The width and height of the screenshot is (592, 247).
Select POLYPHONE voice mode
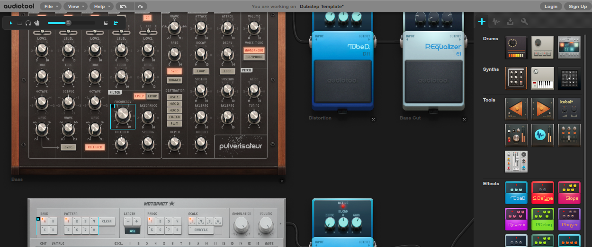tap(254, 57)
